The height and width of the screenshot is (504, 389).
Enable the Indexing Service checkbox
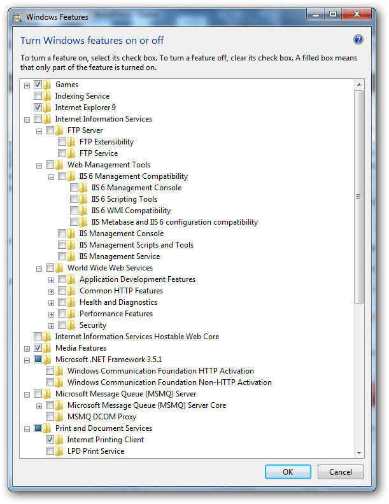click(38, 96)
